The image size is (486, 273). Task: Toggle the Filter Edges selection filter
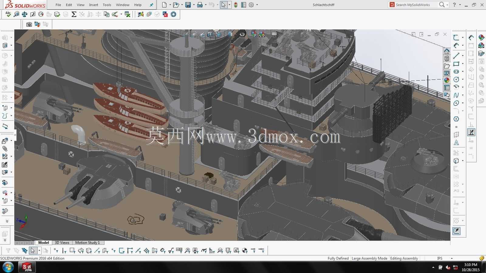64,251
